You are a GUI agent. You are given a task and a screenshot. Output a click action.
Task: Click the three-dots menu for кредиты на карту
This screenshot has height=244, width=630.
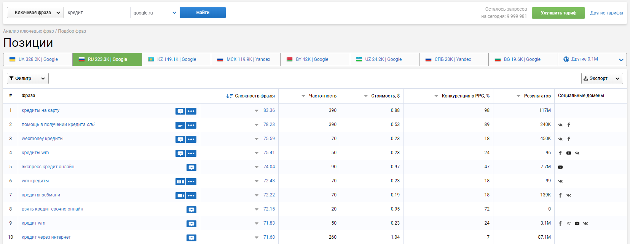point(191,111)
